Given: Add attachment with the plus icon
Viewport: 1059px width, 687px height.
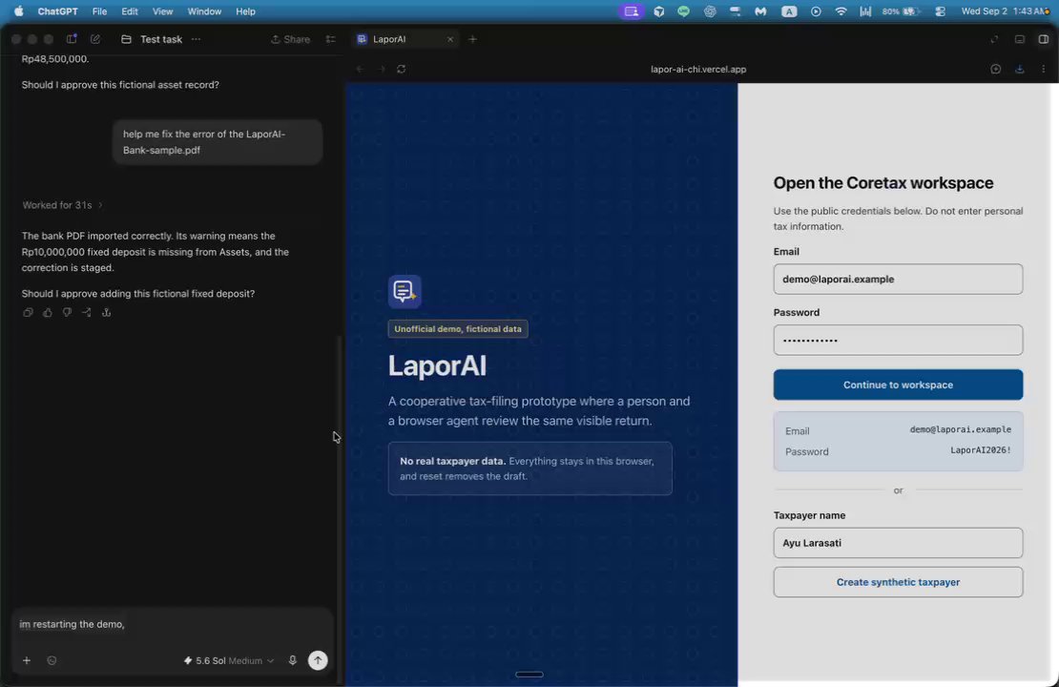Looking at the screenshot, I should click(27, 660).
